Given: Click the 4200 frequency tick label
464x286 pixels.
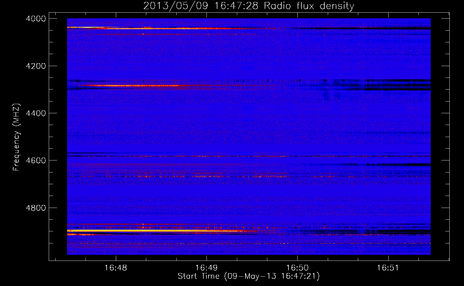Looking at the screenshot, I should click(x=36, y=66).
